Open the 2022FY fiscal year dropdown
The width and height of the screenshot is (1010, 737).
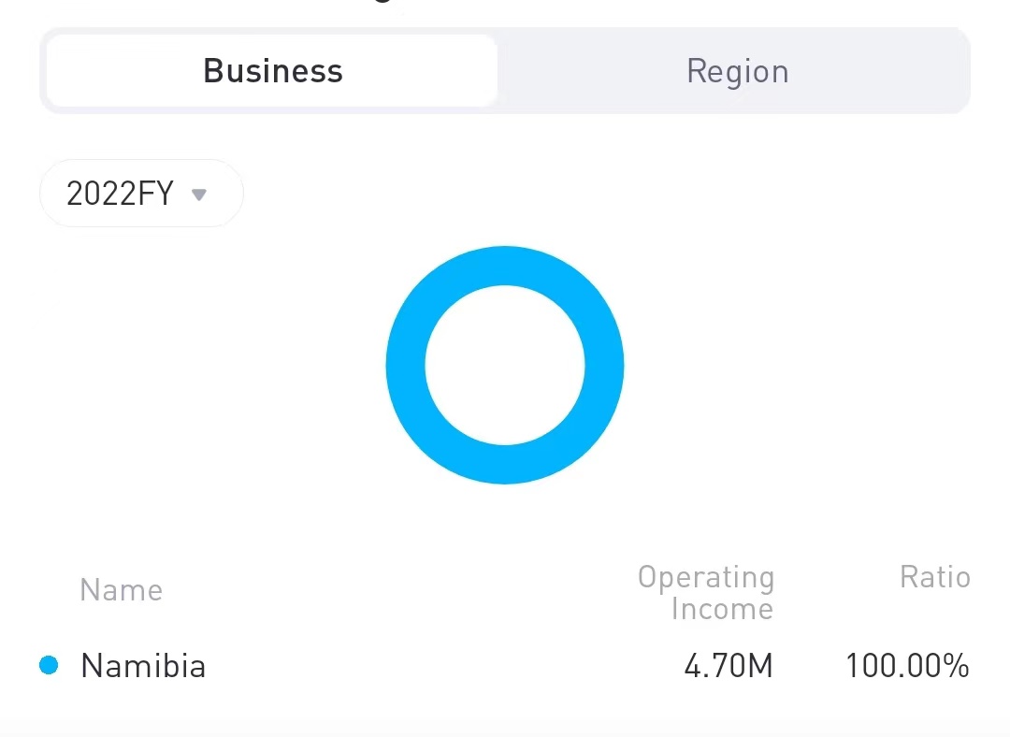pyautogui.click(x=141, y=194)
